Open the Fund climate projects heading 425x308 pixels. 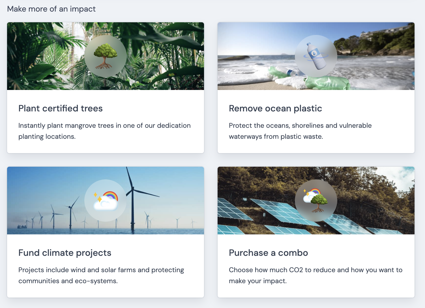(65, 253)
